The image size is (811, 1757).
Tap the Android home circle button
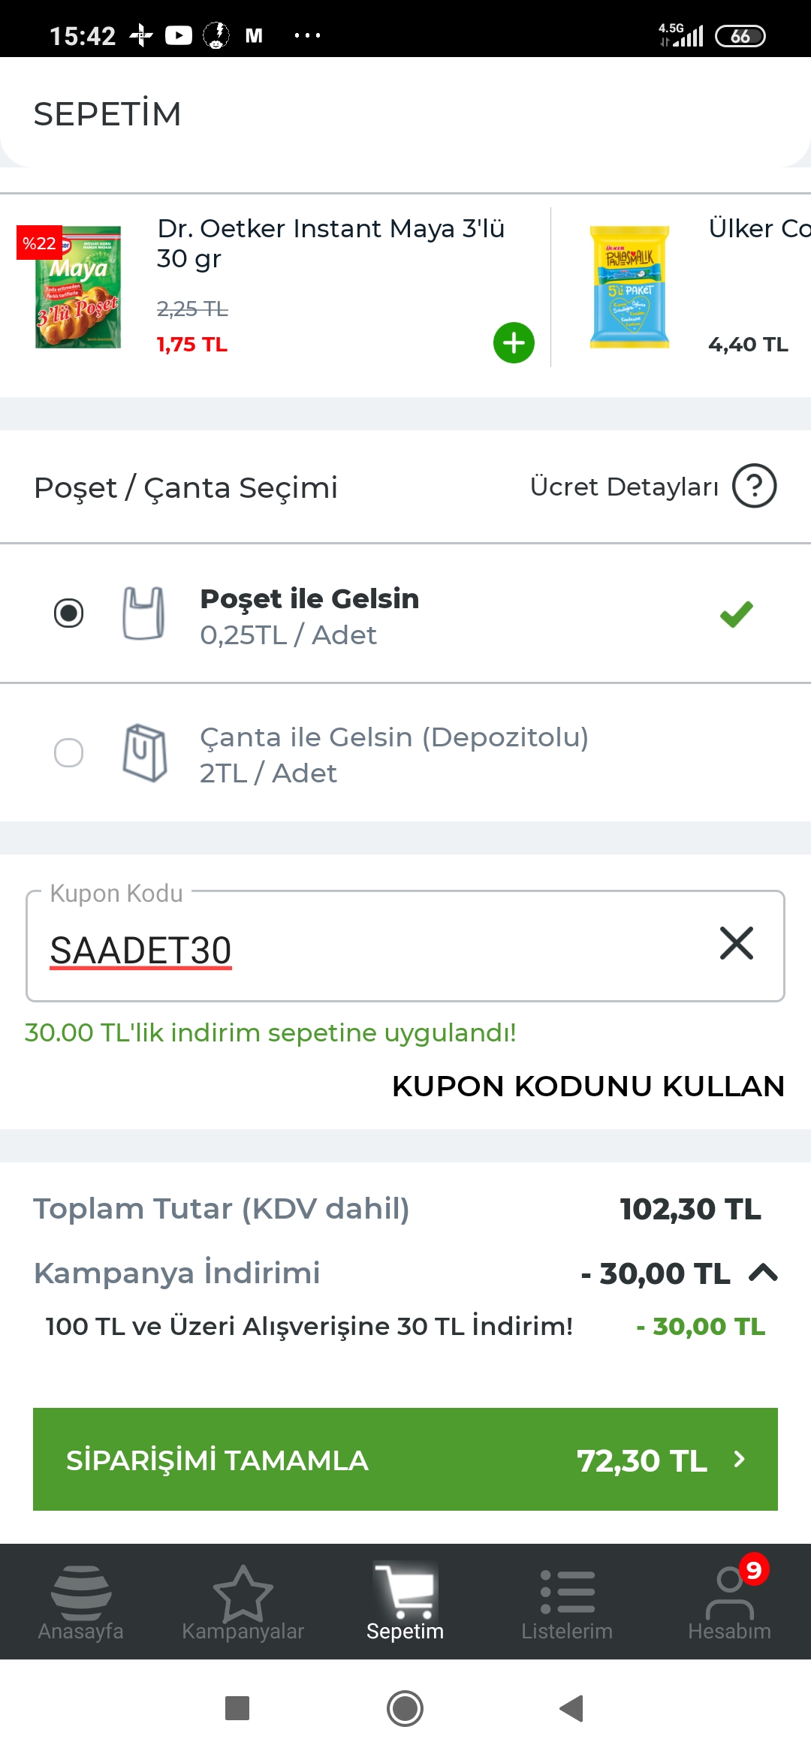click(405, 1708)
